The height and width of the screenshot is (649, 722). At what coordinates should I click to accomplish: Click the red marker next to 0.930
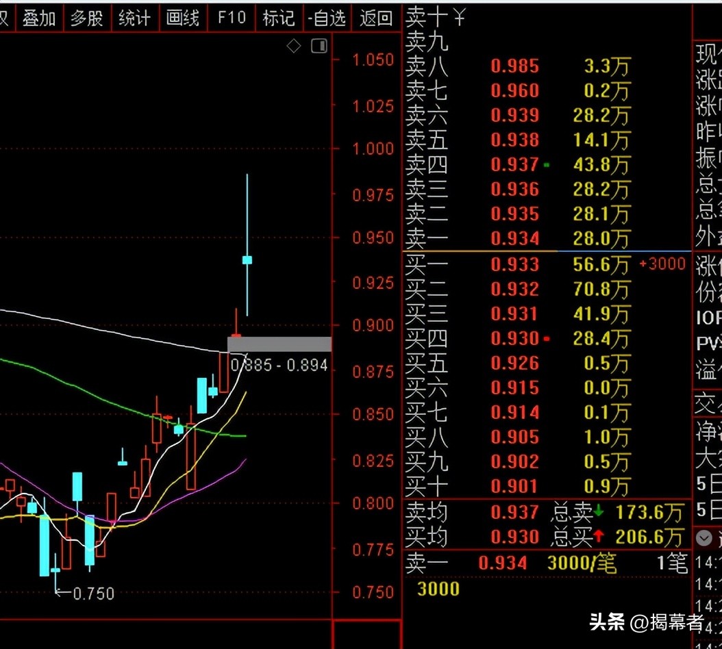click(546, 339)
